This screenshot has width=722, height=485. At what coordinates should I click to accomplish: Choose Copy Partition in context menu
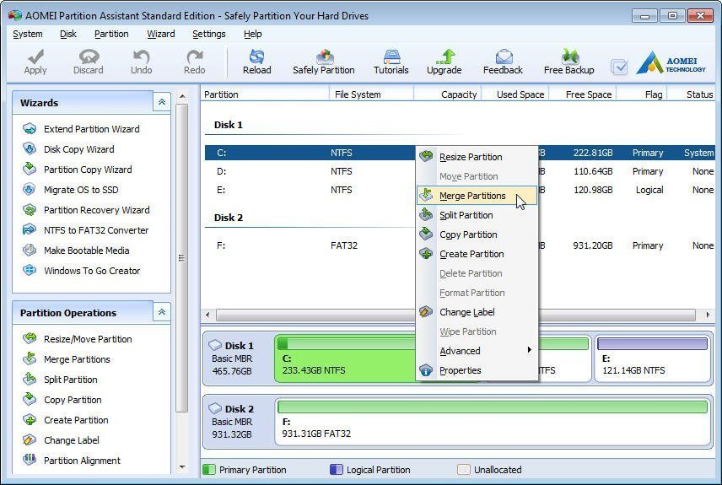pos(477,234)
